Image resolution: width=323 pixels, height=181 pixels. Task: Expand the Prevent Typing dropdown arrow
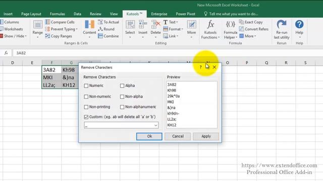(x=77, y=29)
